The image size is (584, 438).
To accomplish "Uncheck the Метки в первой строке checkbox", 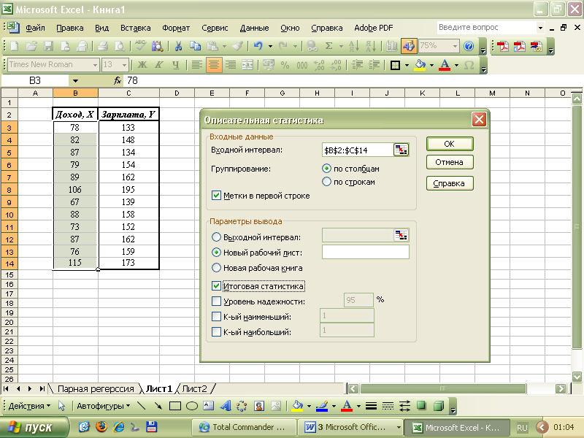I will [216, 196].
